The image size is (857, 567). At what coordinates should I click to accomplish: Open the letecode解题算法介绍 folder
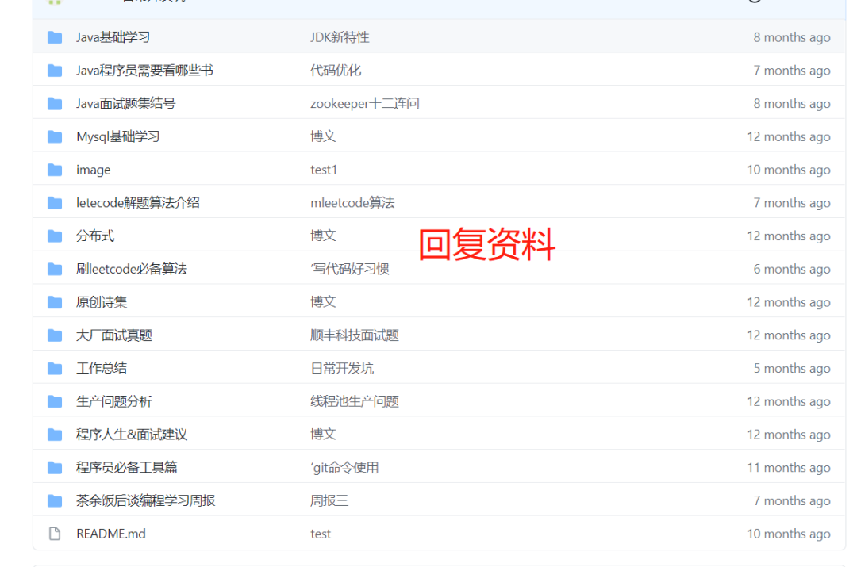(x=138, y=203)
